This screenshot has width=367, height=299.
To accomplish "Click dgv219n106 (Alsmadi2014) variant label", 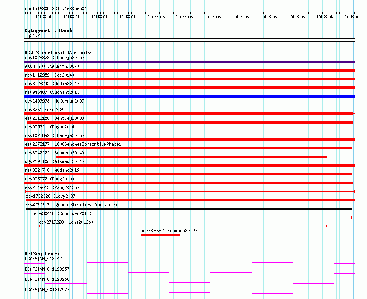I will coord(54,161).
